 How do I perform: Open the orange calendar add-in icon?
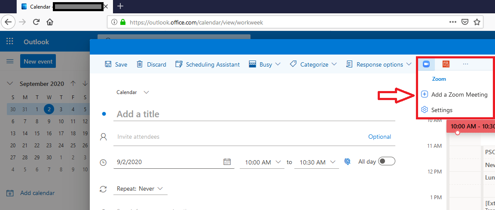(446, 64)
